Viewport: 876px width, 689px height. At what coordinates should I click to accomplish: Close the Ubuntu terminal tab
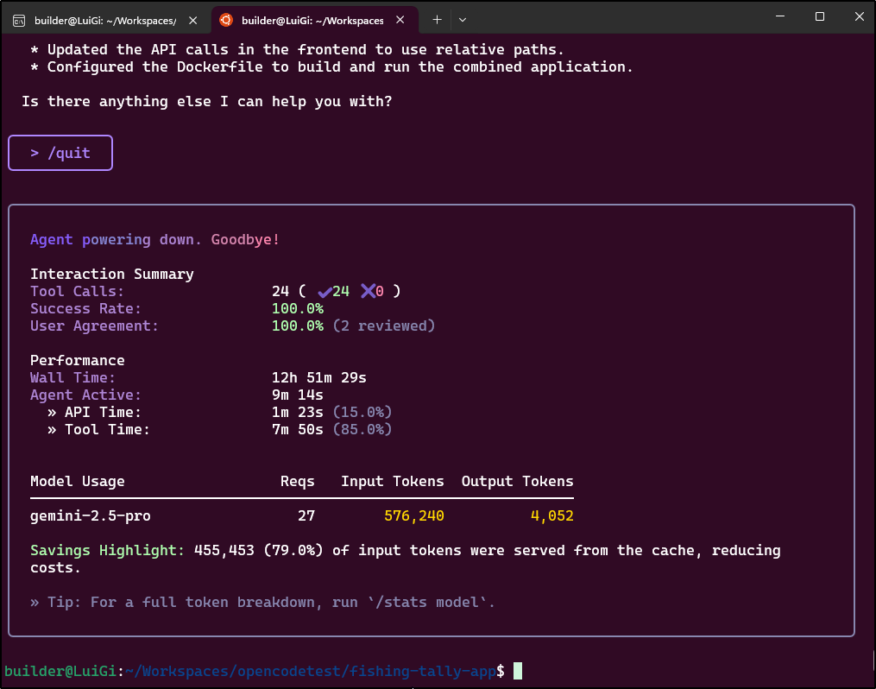click(x=400, y=20)
